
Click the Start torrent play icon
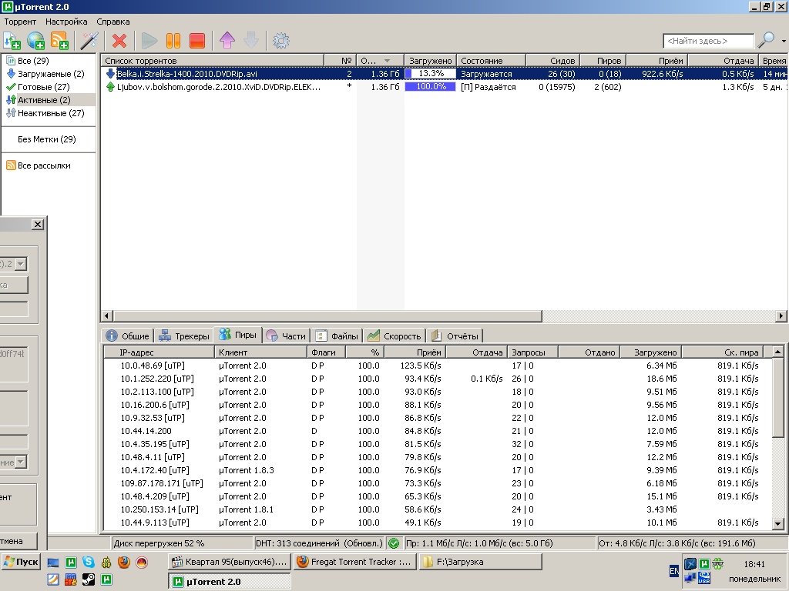click(149, 41)
